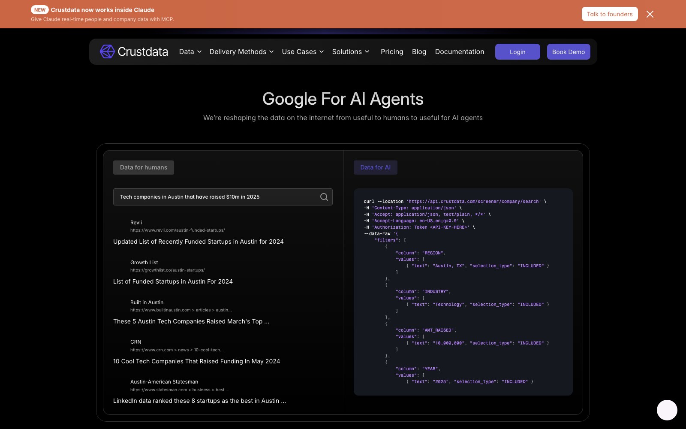Click the NEW badge in banner
This screenshot has height=429, width=686.
[40, 10]
